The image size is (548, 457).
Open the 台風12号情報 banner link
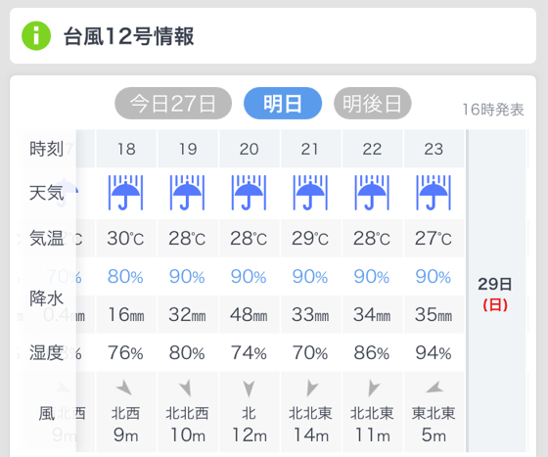click(x=273, y=36)
